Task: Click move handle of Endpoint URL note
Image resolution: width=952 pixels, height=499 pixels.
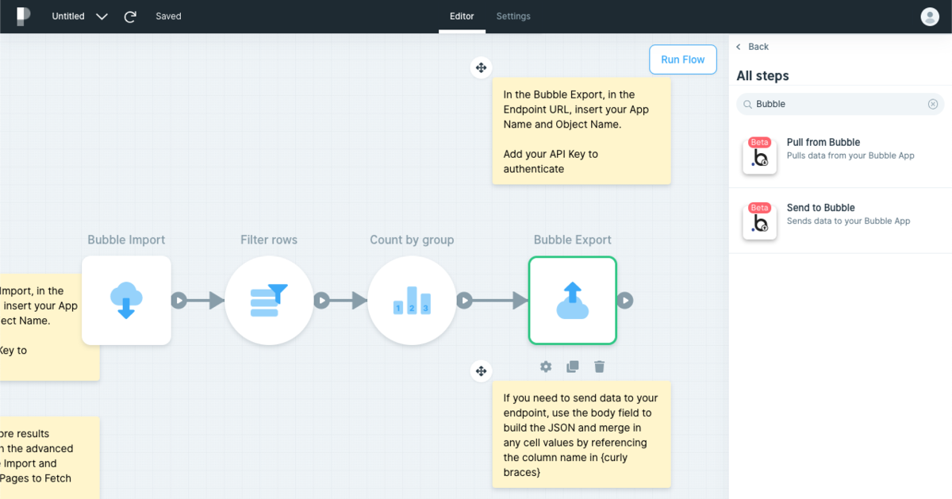Action: coord(481,67)
